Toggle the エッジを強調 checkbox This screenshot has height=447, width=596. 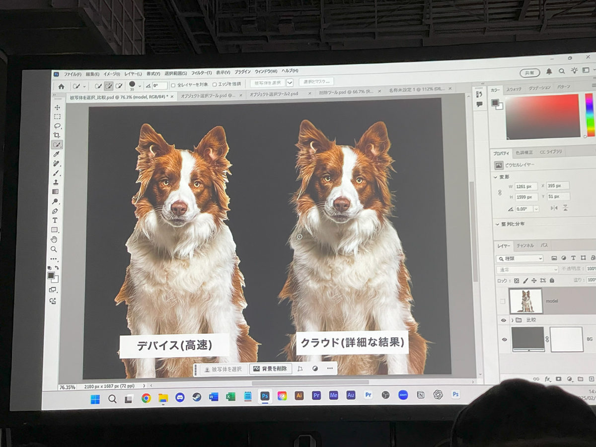coord(215,84)
